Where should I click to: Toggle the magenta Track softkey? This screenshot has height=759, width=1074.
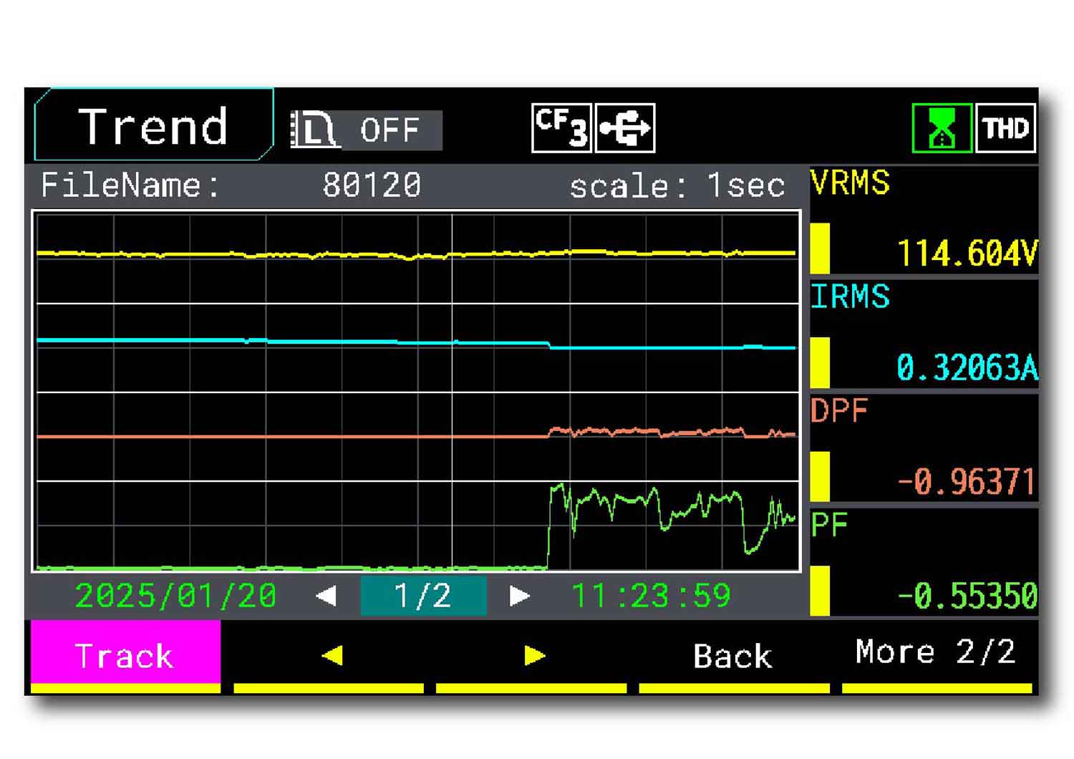[x=125, y=657]
